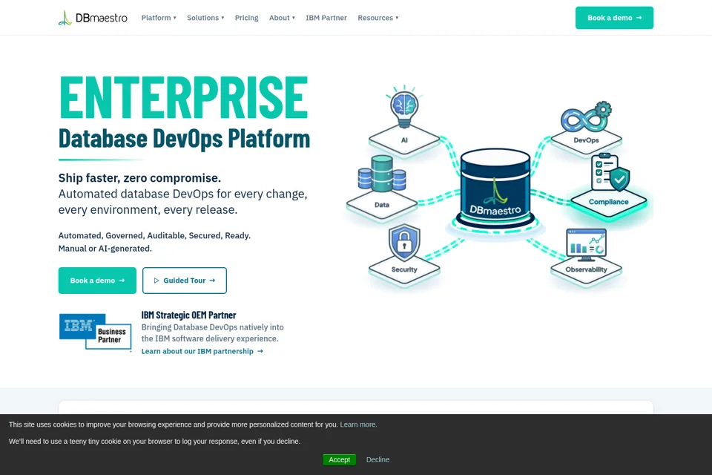Click the Security padlock shield icon
This screenshot has width=712, height=475.
pos(404,242)
